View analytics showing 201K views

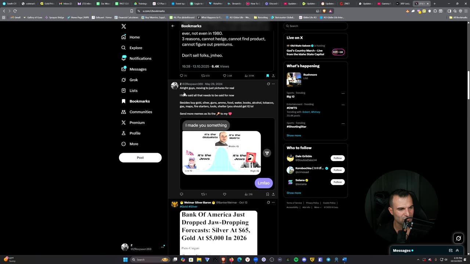point(249,76)
